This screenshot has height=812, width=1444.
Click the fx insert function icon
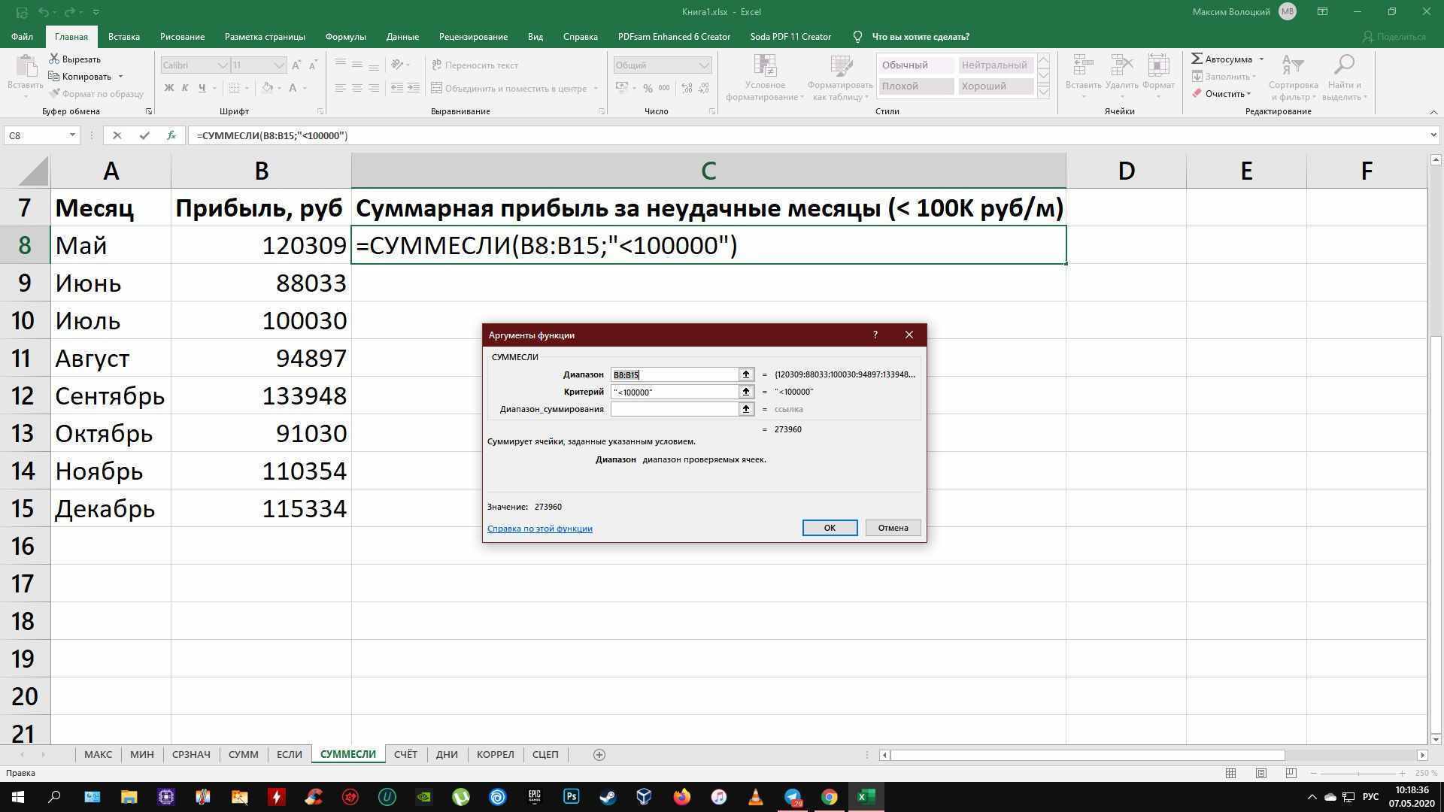[x=171, y=135]
